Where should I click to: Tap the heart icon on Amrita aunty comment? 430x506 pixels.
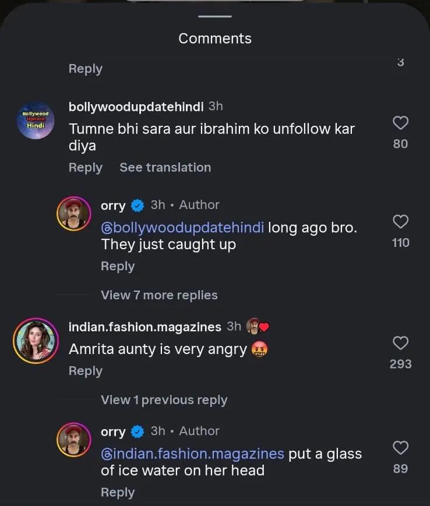[x=400, y=344]
